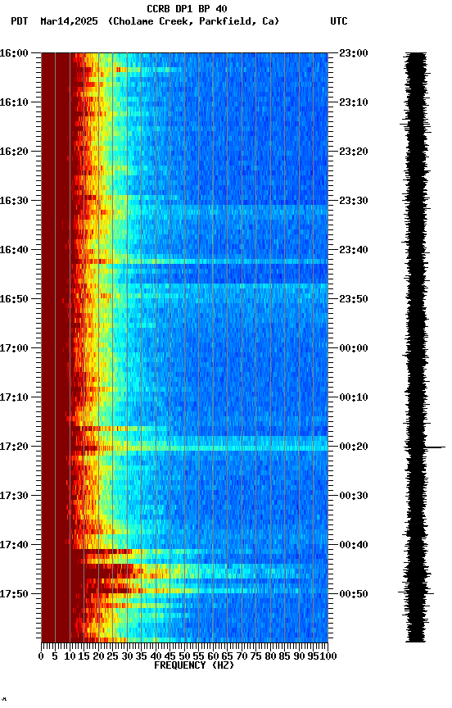
Task: Click the 16:10 PDT time label
Action: (14, 102)
